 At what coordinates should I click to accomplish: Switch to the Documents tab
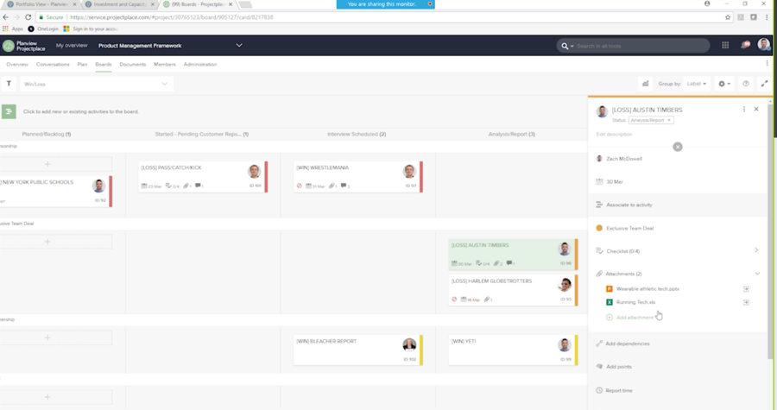[x=133, y=65]
